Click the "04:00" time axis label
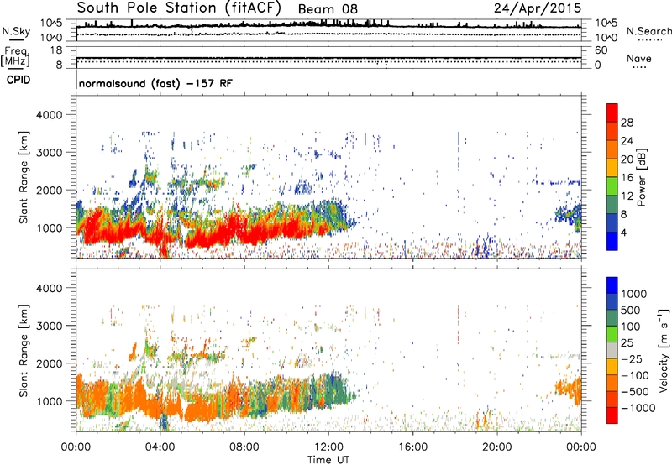The image size is (672, 465). 160,447
